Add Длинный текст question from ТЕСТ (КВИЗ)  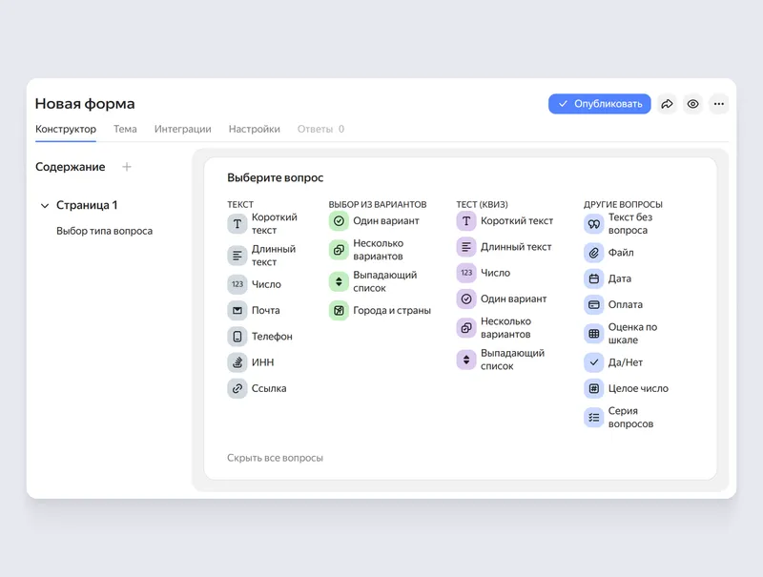[505, 247]
